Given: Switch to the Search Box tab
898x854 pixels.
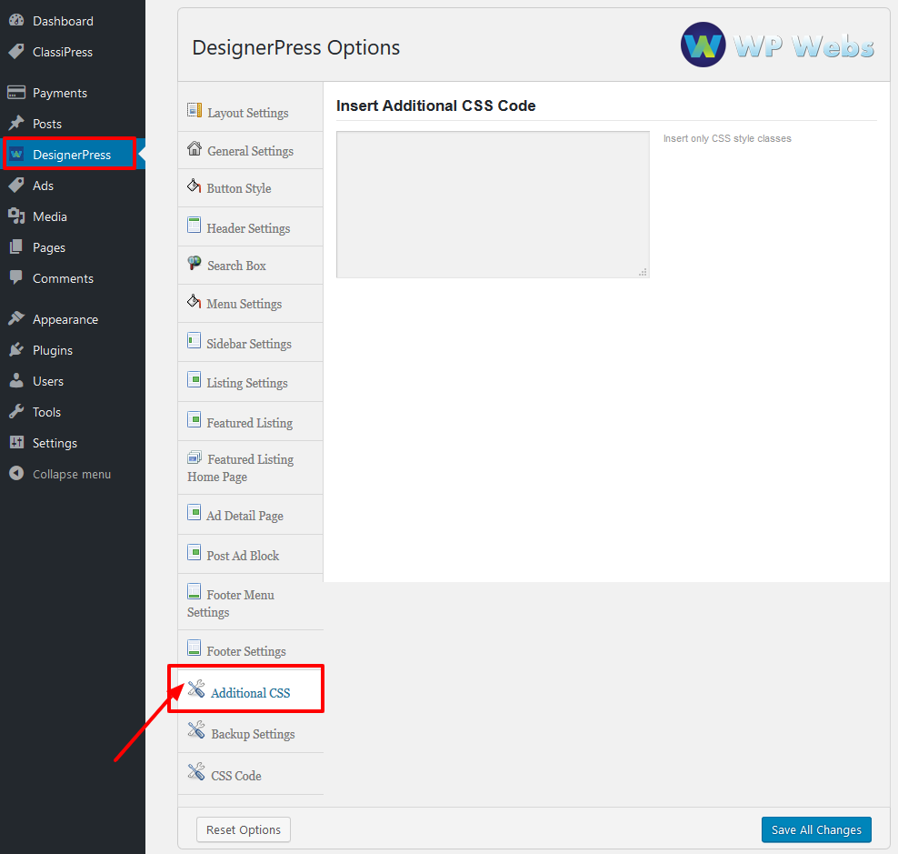Looking at the screenshot, I should point(250,266).
